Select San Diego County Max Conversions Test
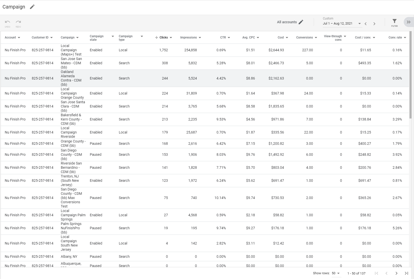 tap(71, 198)
